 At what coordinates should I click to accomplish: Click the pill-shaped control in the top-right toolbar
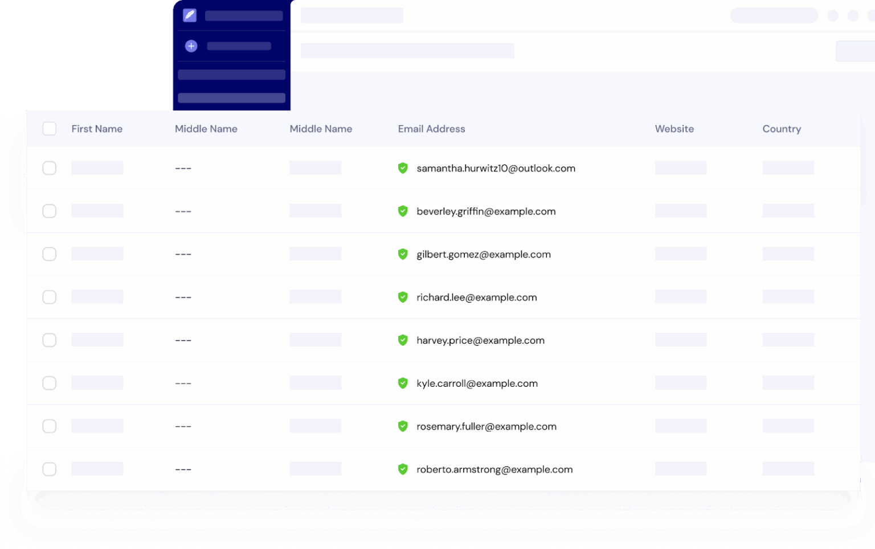[x=774, y=15]
